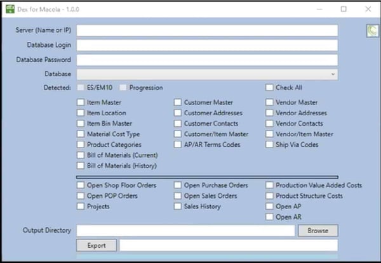Click the Server (Name or IP) input field
This screenshot has width=381, height=263.
tap(207, 30)
